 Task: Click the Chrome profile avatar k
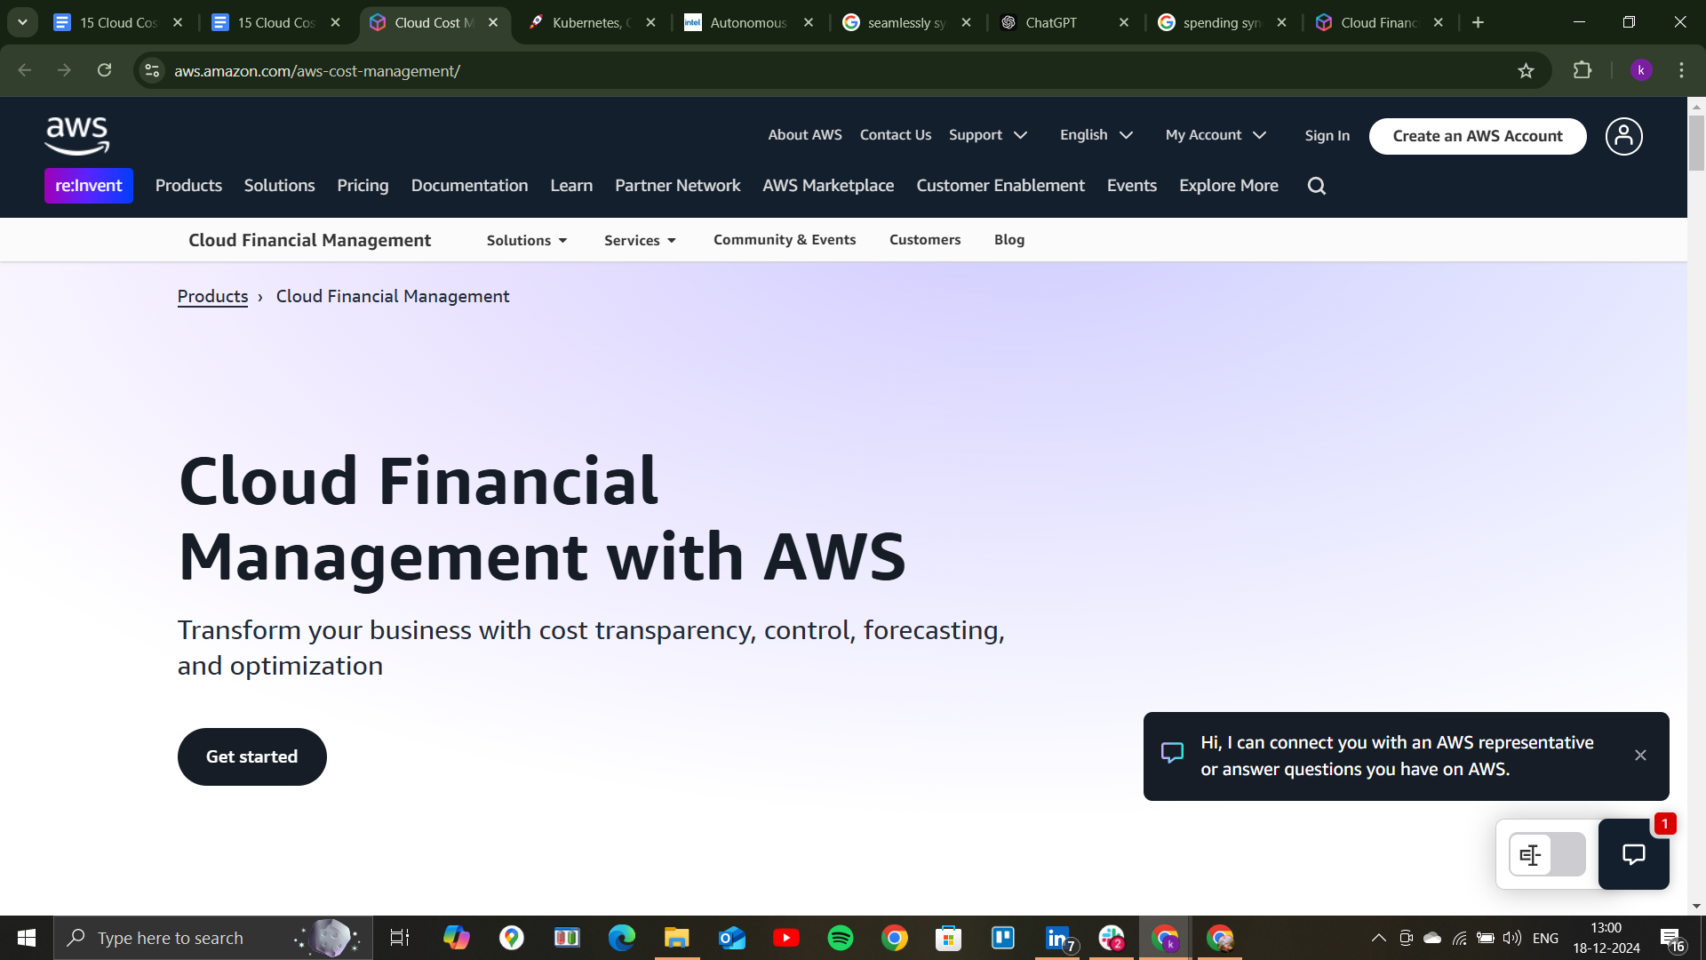[x=1641, y=70]
